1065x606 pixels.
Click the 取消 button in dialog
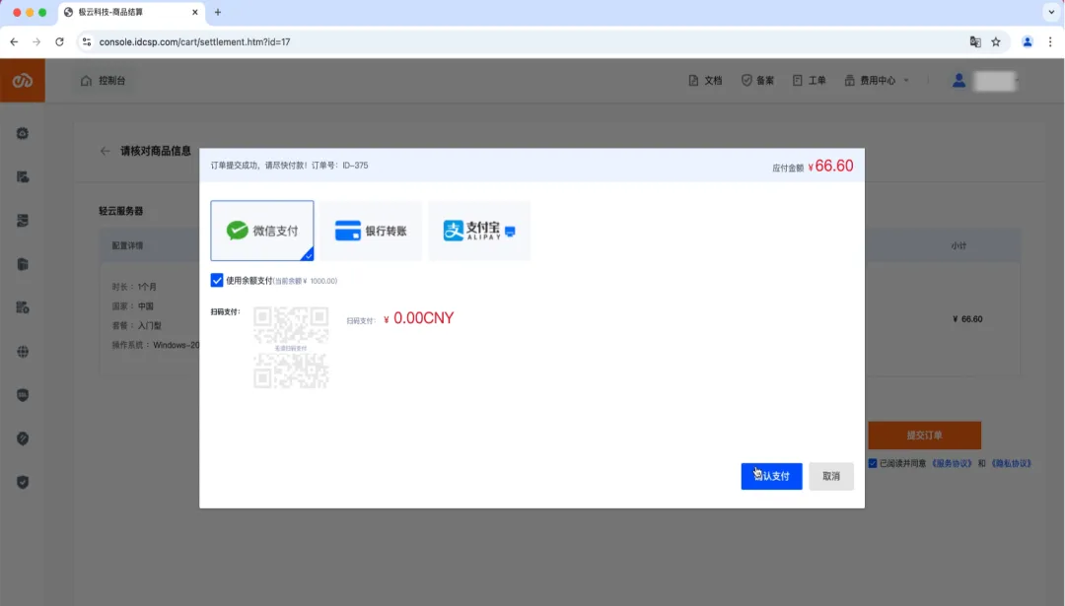(831, 476)
